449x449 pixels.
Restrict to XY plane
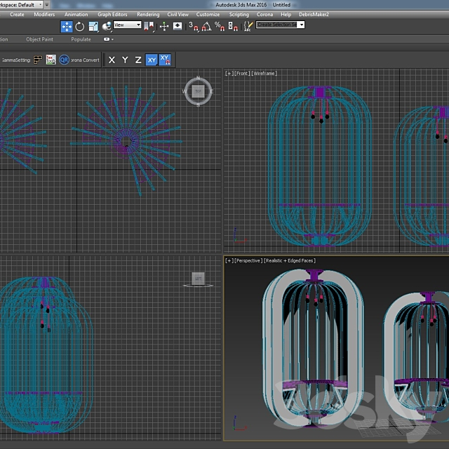152,60
